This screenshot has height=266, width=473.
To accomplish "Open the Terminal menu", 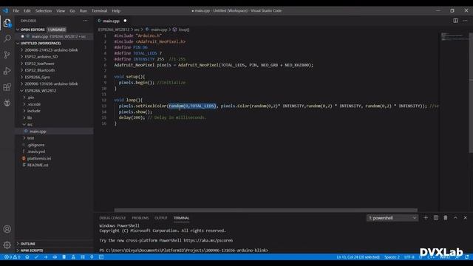I will pyautogui.click(x=99, y=10).
